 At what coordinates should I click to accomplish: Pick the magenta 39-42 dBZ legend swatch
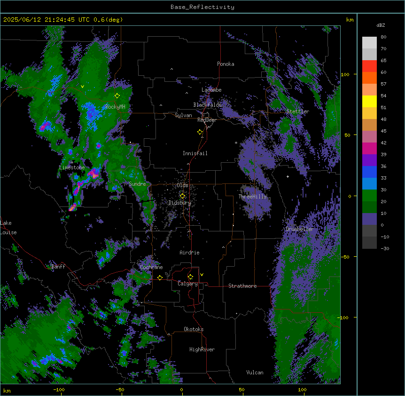(x=369, y=148)
